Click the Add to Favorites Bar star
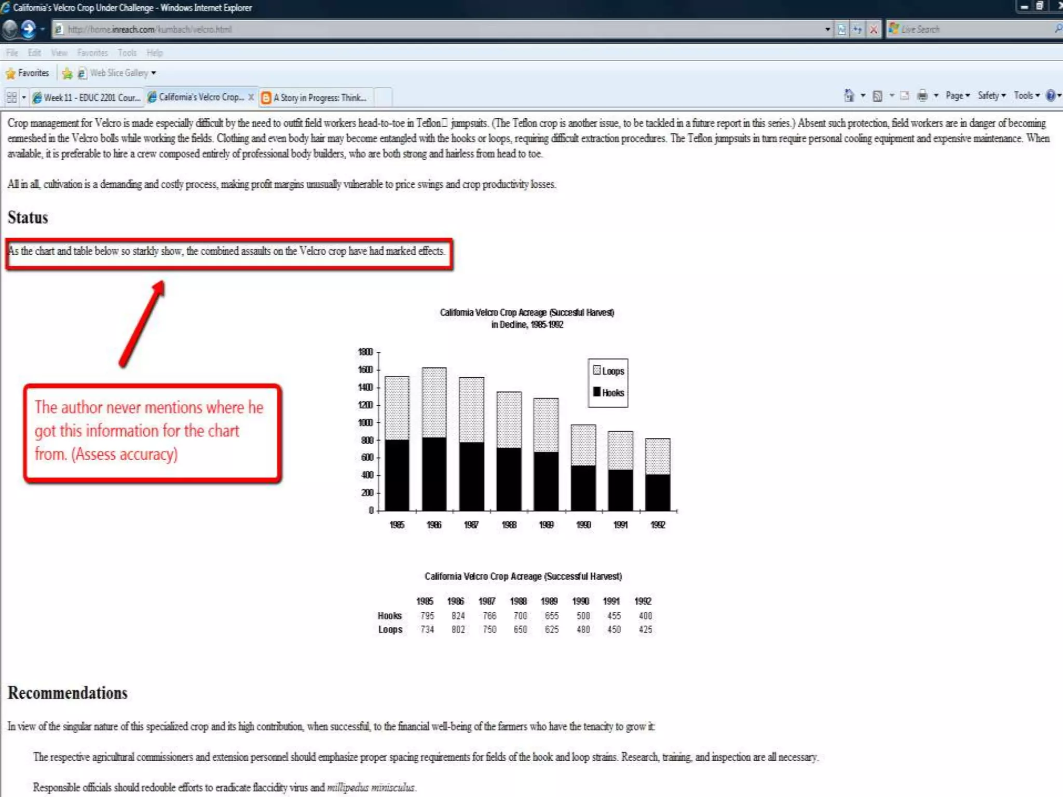Viewport: 1063px width, 797px height. (67, 74)
